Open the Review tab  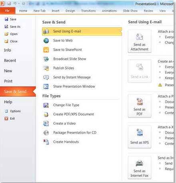coord(148,11)
